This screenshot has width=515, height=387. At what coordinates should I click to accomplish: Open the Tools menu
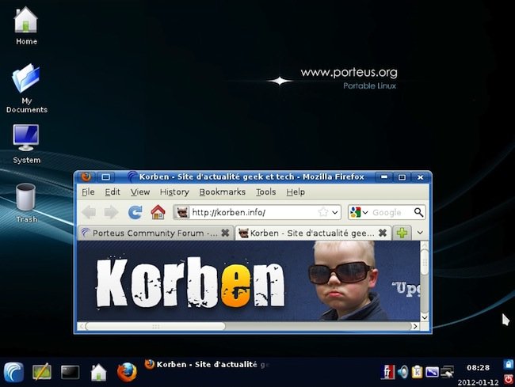[x=266, y=192]
